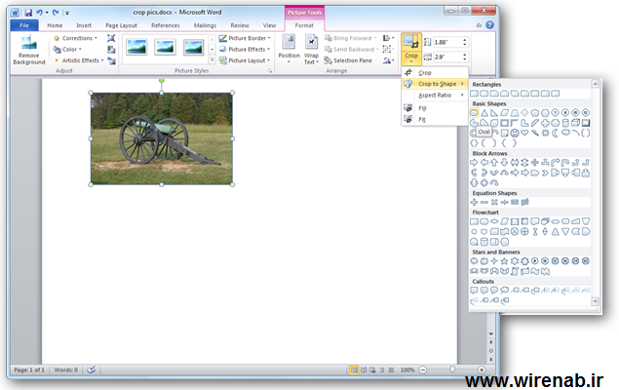Switch to the Page Layout tab
Screen dimensions: 619x390
coord(121,25)
